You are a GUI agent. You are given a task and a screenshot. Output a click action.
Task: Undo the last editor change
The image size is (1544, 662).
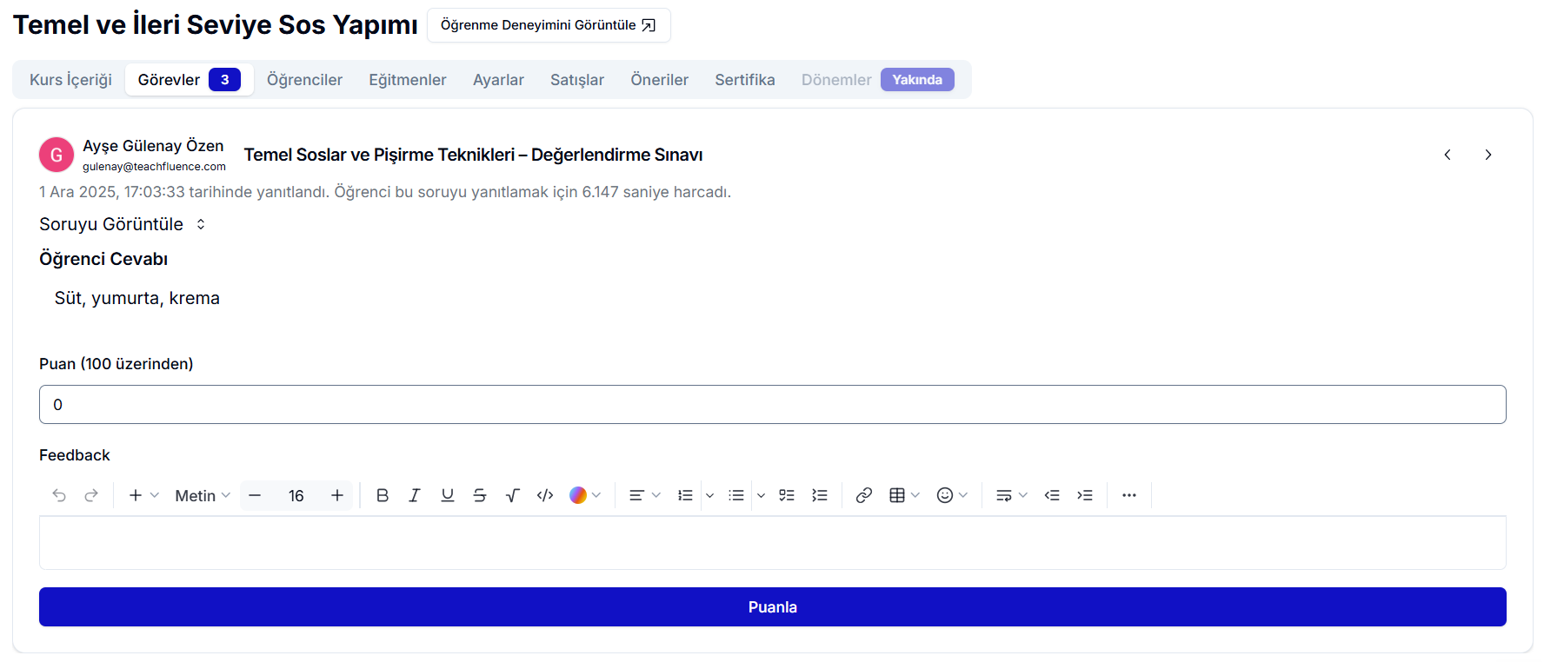click(59, 495)
